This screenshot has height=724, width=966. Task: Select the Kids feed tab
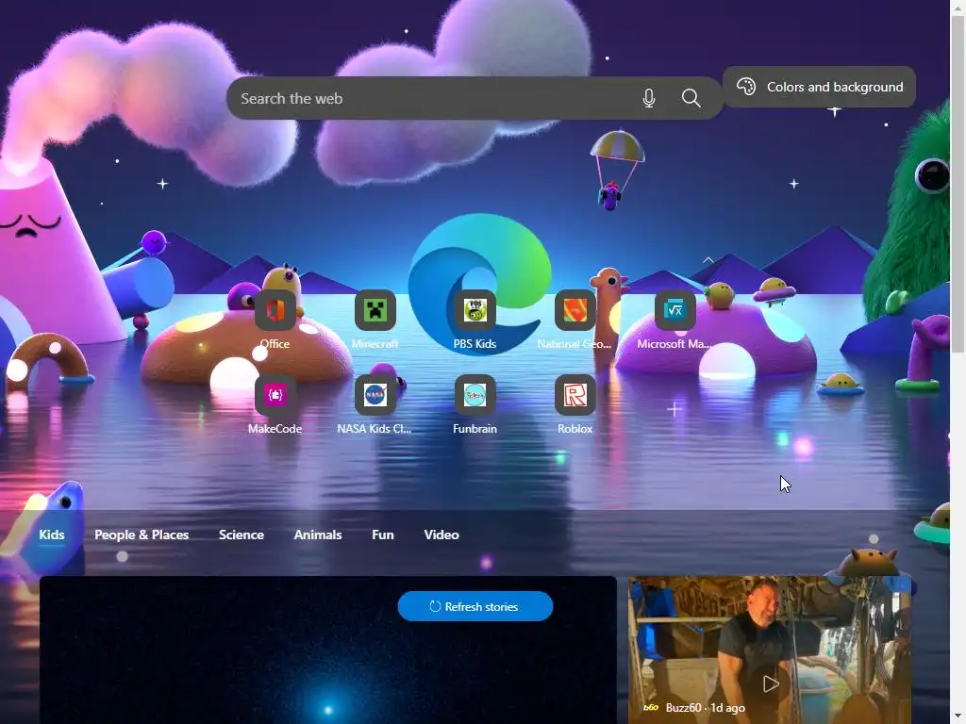pyautogui.click(x=52, y=535)
